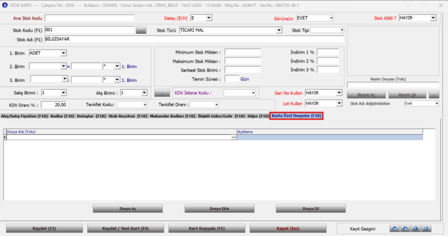
Task: Click ellipsis browse in Dosya Adı row
Action: point(234,137)
